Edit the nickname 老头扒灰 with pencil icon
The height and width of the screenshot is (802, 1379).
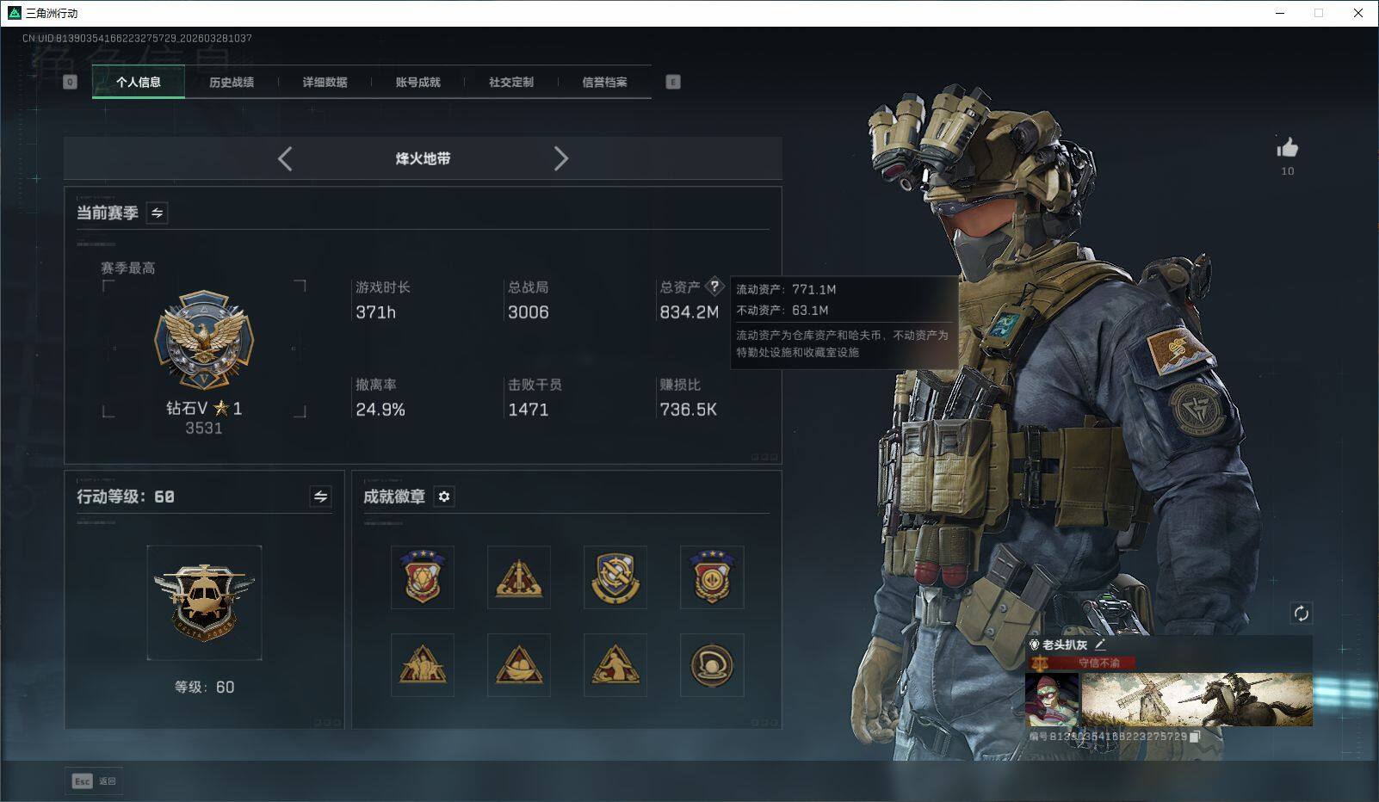(1100, 645)
